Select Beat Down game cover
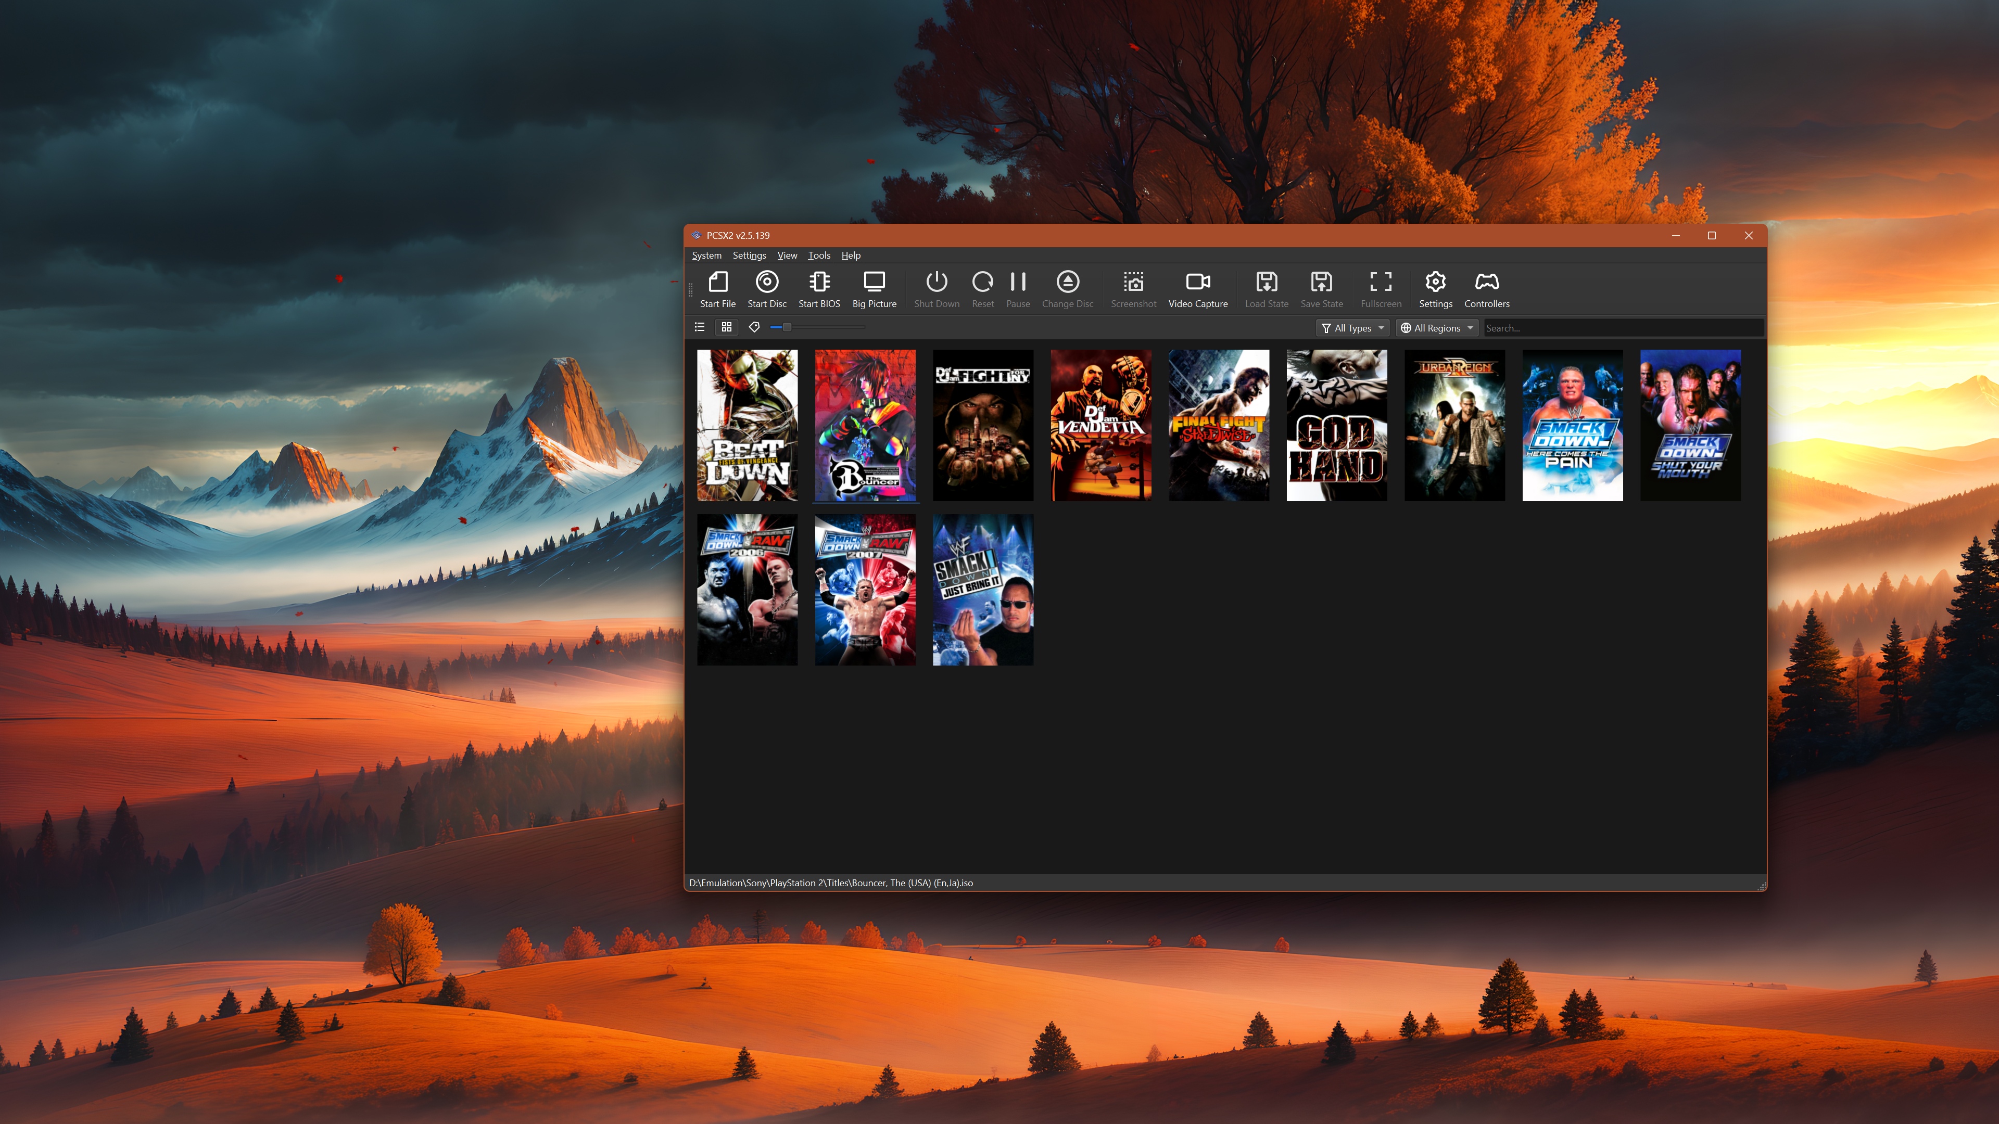Image resolution: width=1999 pixels, height=1124 pixels. coord(747,425)
